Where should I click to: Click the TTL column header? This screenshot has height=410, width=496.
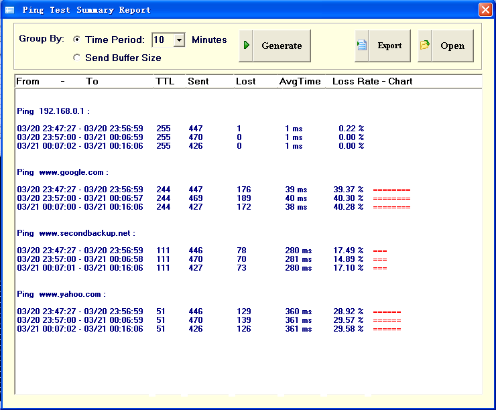[165, 81]
